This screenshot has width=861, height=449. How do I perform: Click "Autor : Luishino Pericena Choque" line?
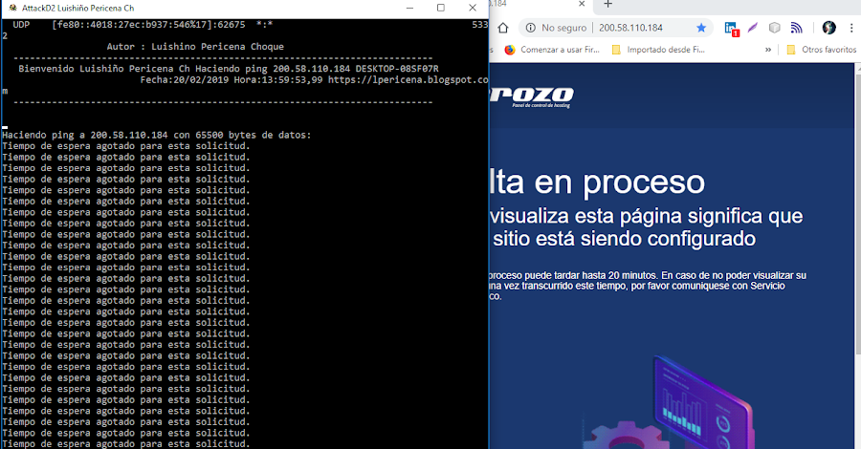coord(195,47)
